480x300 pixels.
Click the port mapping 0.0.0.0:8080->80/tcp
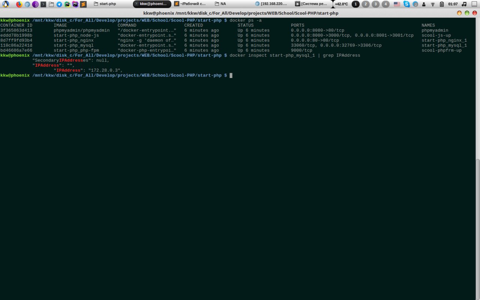(x=318, y=30)
